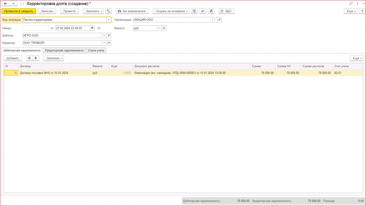
Task: Click the Сумма НУ column header
Action: click(288, 66)
